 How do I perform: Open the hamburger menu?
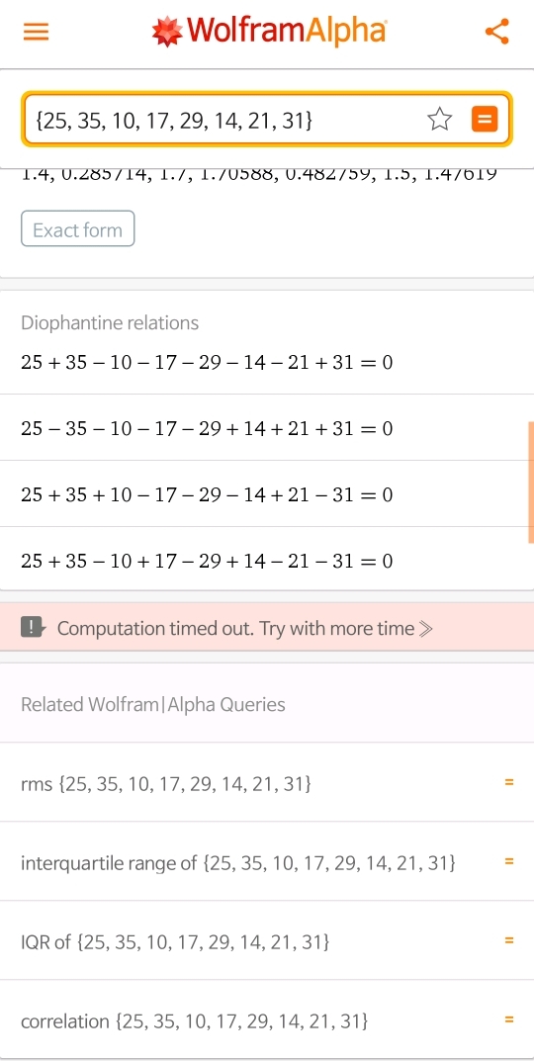(36, 32)
